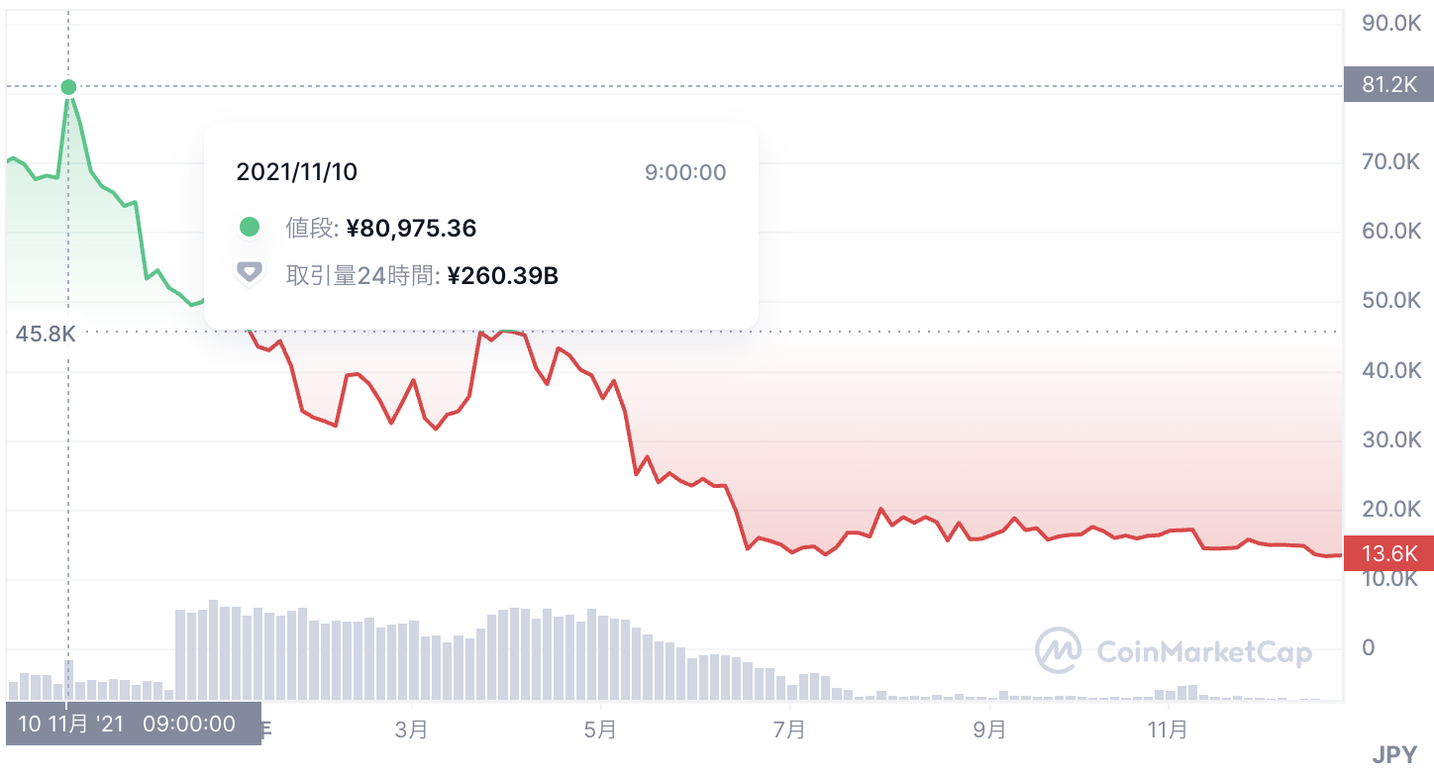Click the ¥260.39B 24h volume value
Viewport: 1434px width, 776px height.
click(503, 276)
